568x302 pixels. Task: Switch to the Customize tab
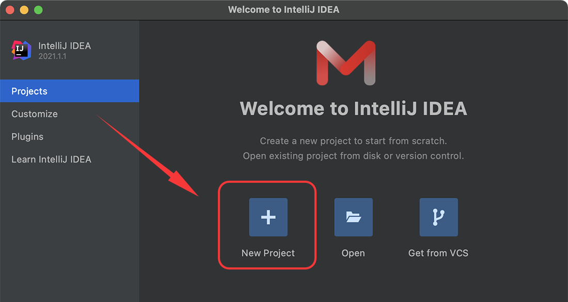tap(70, 114)
